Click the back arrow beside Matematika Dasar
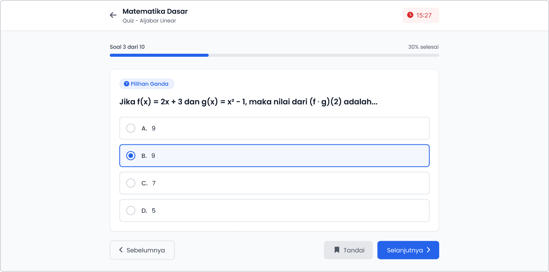 tap(113, 15)
